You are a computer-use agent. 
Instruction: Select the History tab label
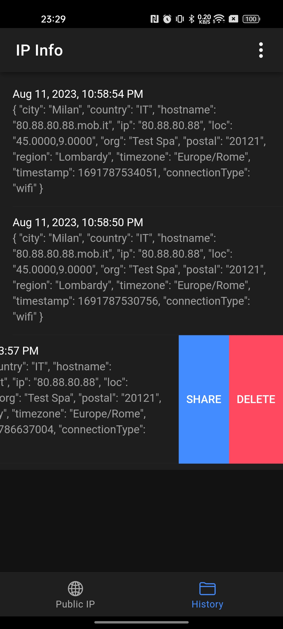(207, 604)
